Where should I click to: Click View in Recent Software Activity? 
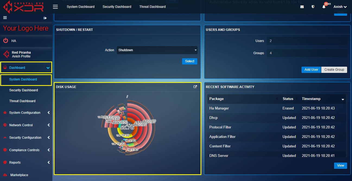[341, 166]
